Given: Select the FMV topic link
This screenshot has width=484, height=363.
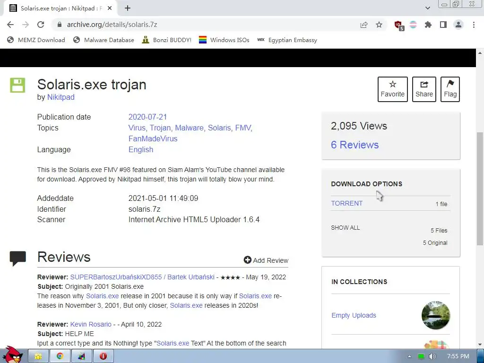Looking at the screenshot, I should (243, 128).
